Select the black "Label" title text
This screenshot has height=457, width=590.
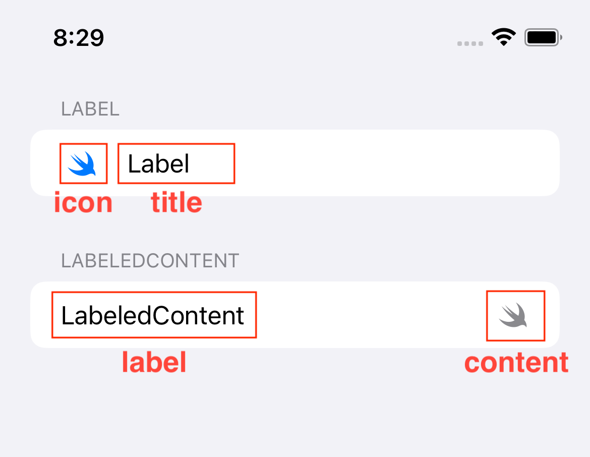click(158, 164)
